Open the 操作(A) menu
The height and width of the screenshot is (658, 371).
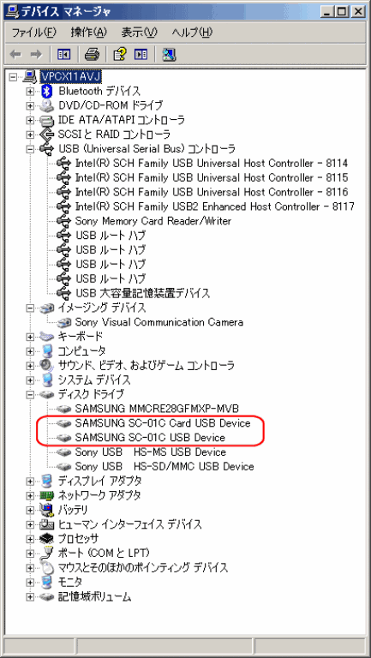(88, 33)
